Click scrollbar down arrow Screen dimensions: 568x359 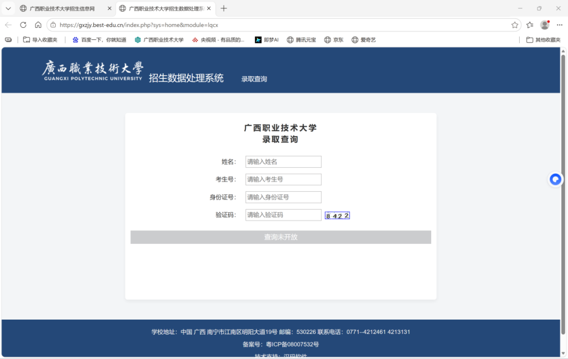click(x=563, y=353)
